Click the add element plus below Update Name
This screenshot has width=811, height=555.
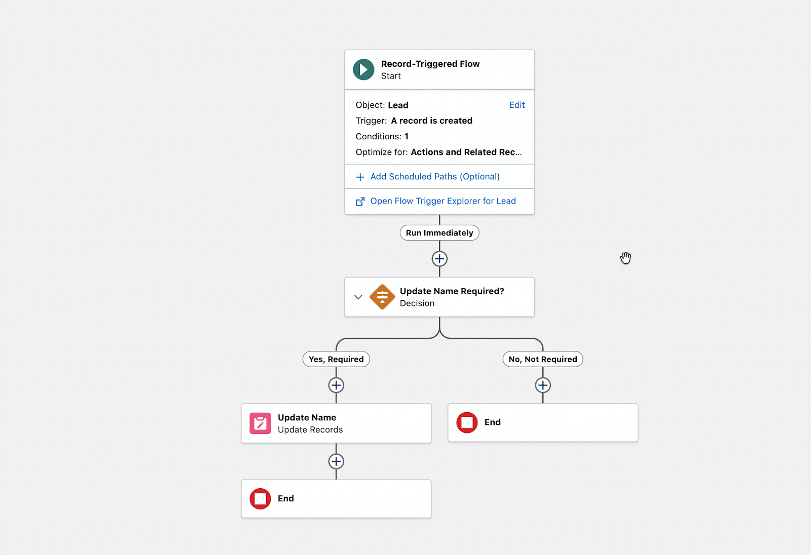click(336, 461)
